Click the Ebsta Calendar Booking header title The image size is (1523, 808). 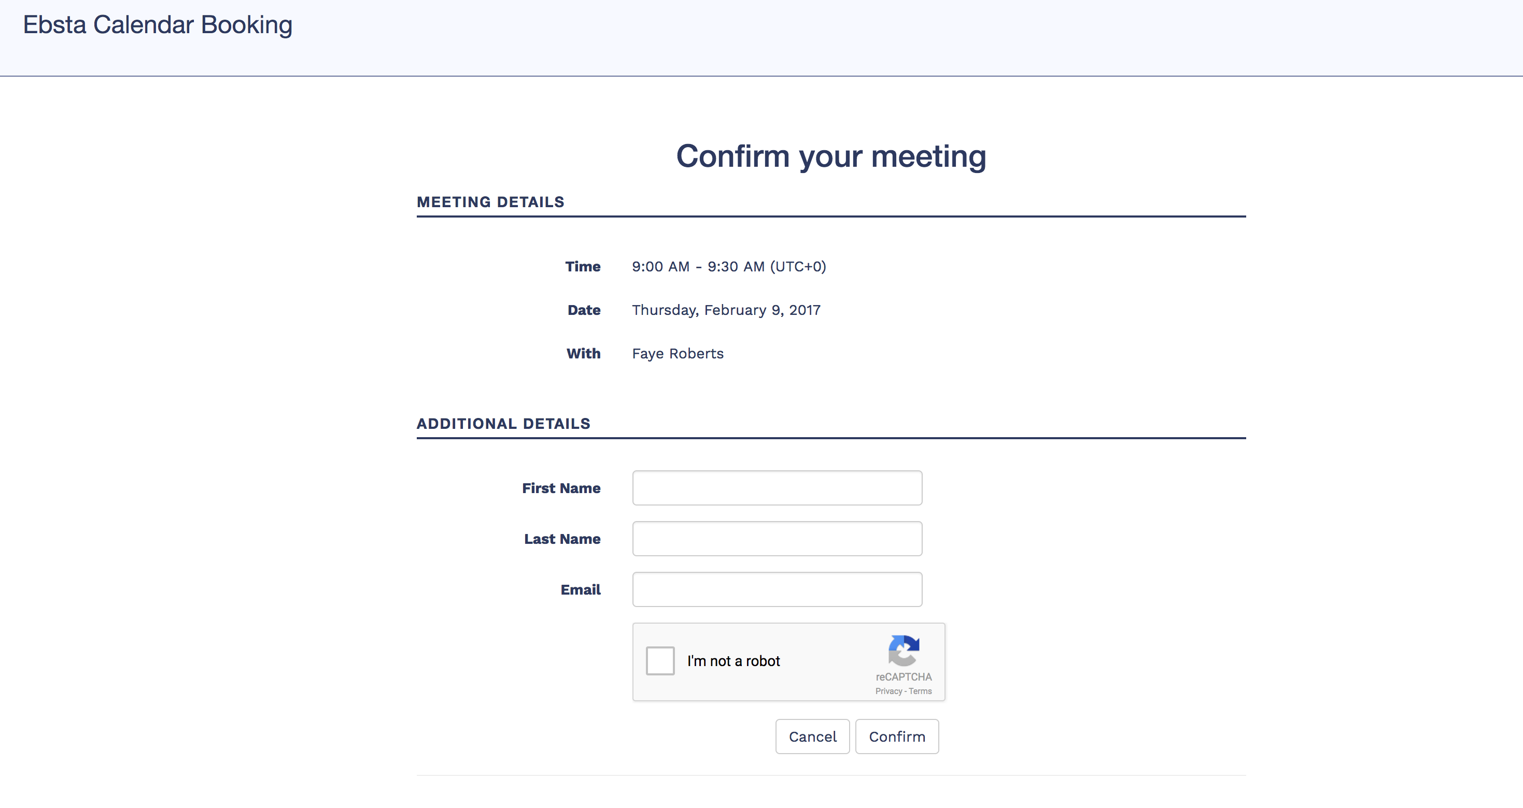[158, 25]
